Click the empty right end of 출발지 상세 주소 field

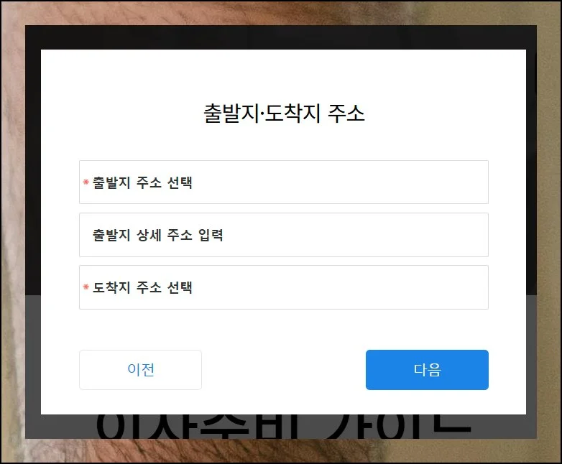(x=430, y=235)
